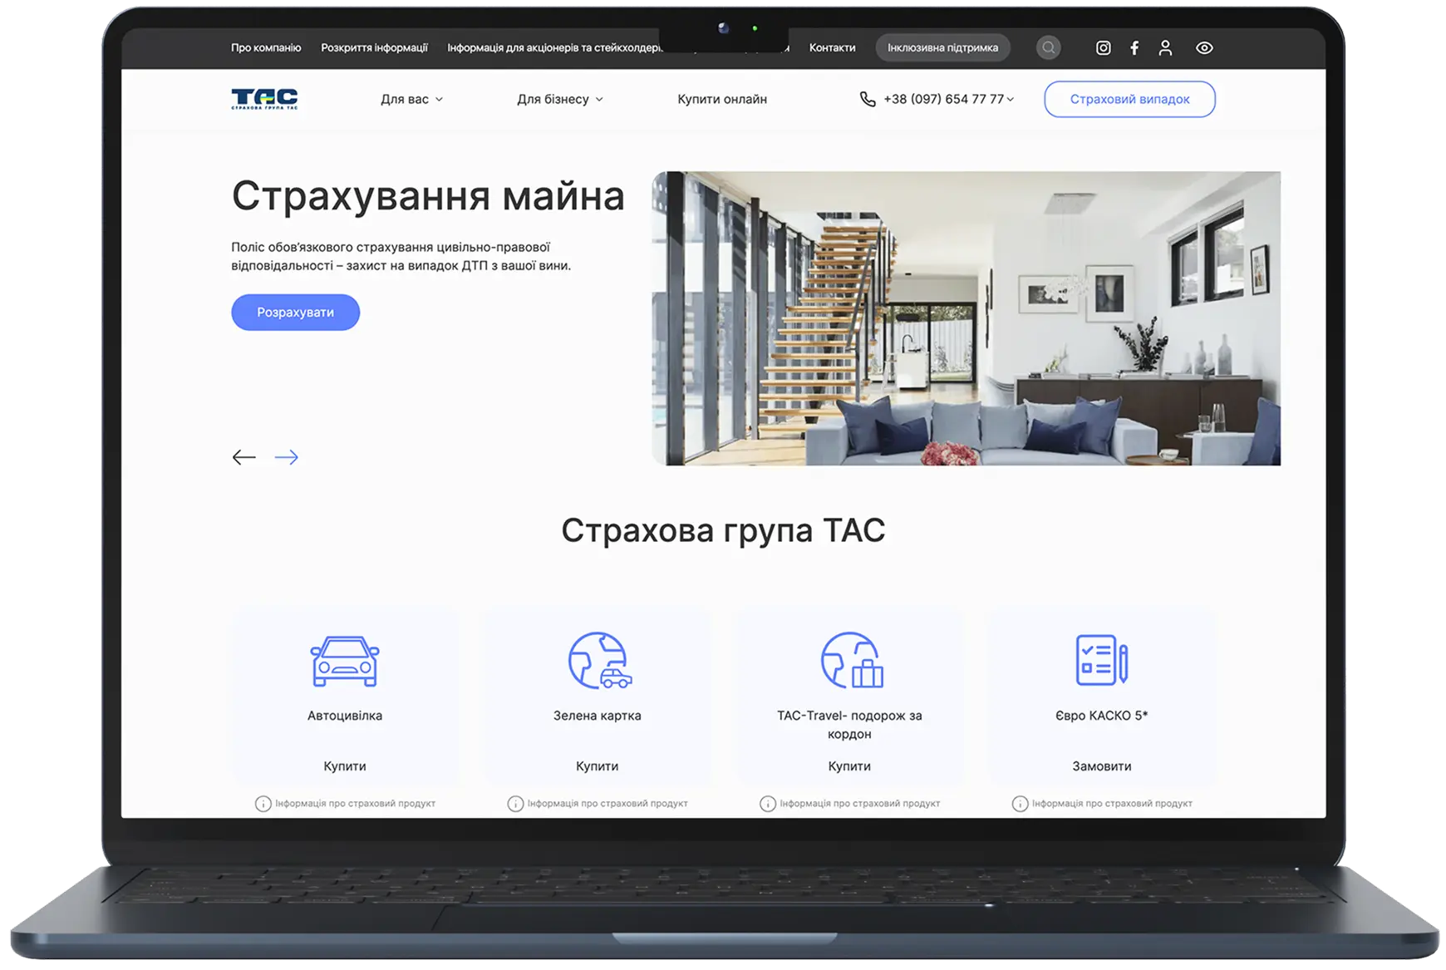
Task: Open the info circle under Євро КАСКО 5*
Action: click(1019, 804)
